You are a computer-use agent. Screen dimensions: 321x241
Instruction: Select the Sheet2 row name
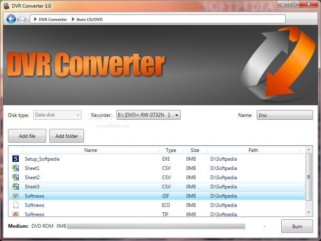(32, 178)
